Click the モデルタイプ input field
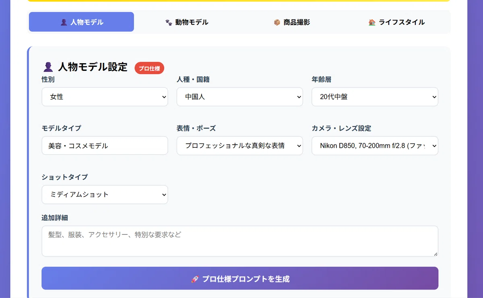Image resolution: width=483 pixels, height=298 pixels. 105,146
